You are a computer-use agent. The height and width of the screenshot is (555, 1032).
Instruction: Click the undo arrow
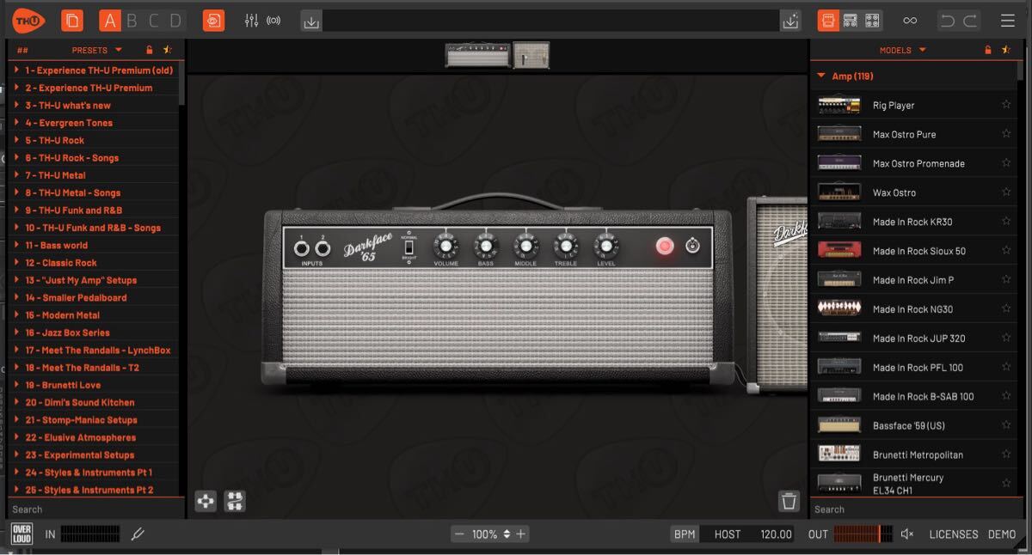(948, 21)
